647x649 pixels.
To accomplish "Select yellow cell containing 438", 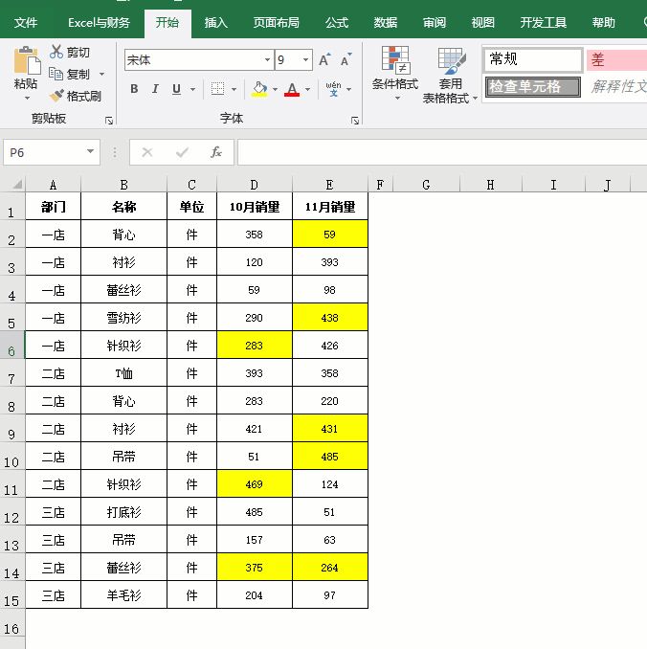I will click(x=330, y=318).
